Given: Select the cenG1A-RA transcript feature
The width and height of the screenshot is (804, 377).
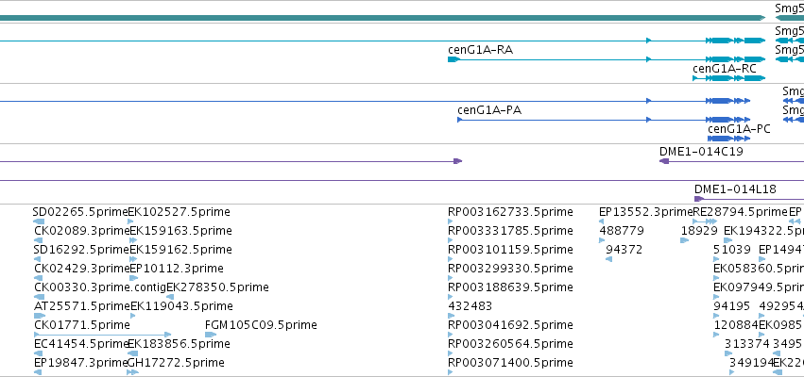Looking at the screenshot, I should click(607, 59).
